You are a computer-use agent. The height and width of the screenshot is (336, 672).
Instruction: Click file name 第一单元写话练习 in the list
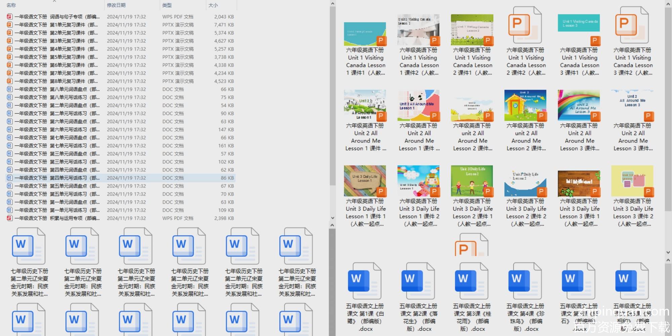57,210
